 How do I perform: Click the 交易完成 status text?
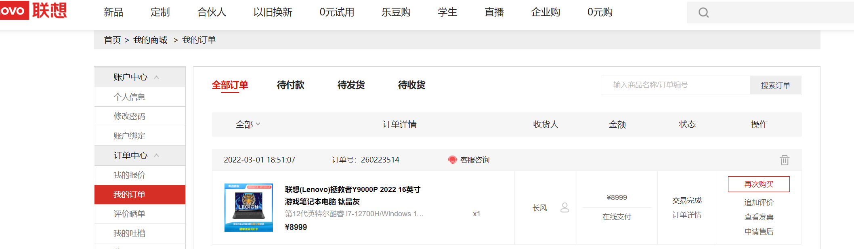(687, 200)
